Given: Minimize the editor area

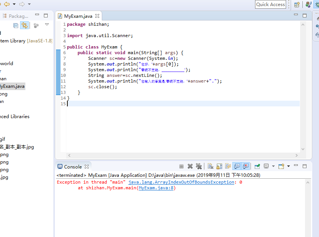Looking at the screenshot, I should (296, 15).
